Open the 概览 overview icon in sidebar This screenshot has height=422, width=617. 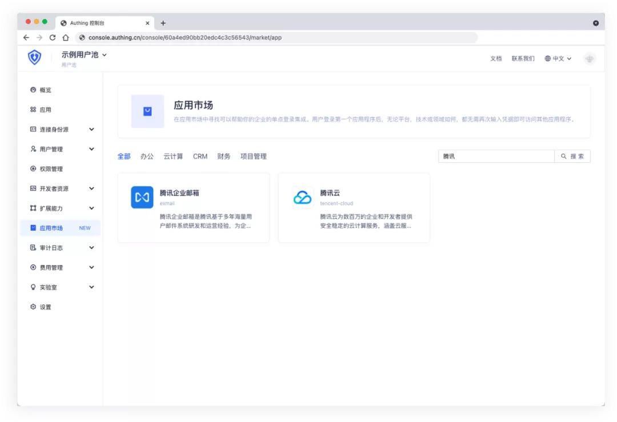[33, 90]
